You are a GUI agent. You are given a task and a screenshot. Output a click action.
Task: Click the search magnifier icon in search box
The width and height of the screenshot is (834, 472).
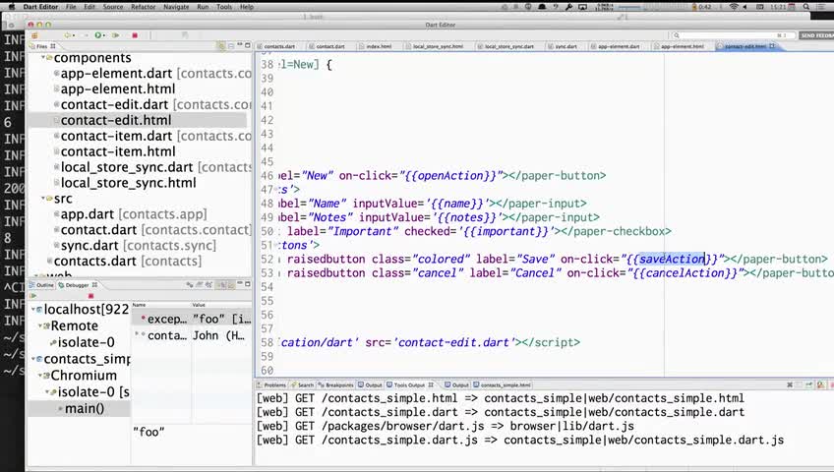[x=677, y=35]
